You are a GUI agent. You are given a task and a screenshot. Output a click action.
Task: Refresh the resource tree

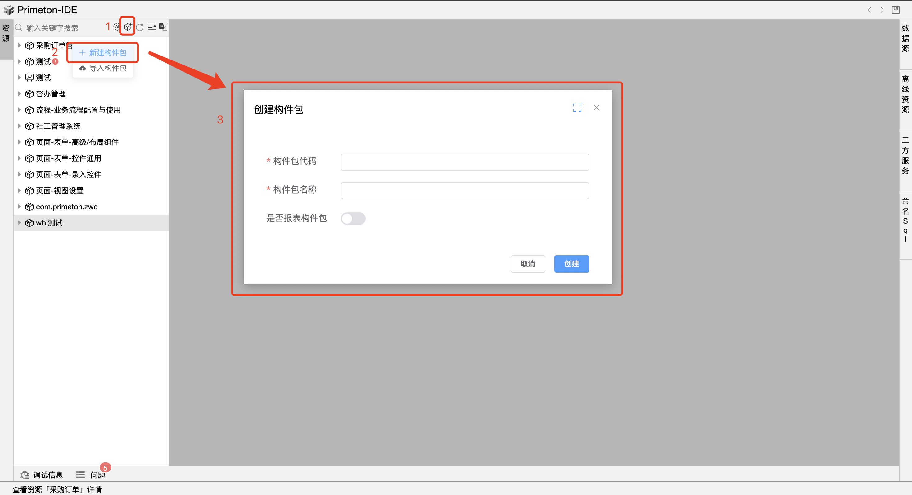click(x=140, y=27)
